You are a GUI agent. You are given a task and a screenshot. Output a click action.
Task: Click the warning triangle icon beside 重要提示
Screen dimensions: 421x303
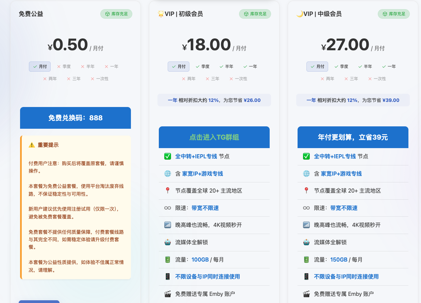coord(32,145)
